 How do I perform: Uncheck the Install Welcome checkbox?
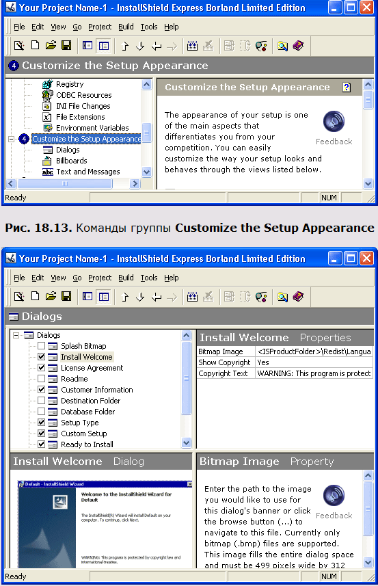tap(42, 356)
